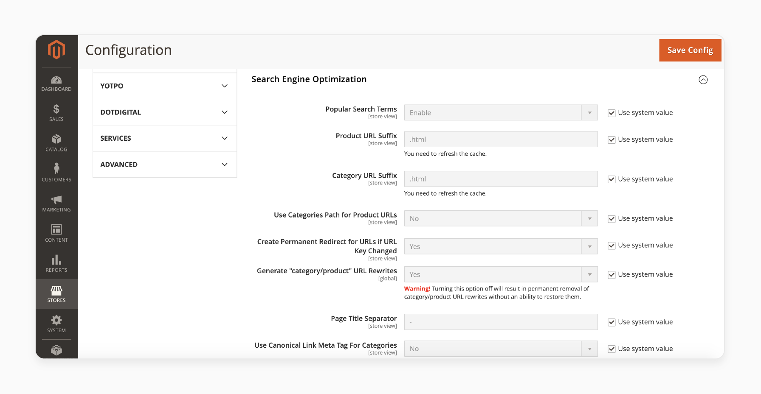Viewport: 761px width, 394px height.
Task: Click the Product URL Suffix input field
Action: (x=501, y=139)
